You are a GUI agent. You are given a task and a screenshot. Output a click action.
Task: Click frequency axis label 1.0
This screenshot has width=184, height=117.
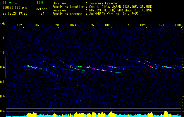pyautogui.click(x=2, y=53)
